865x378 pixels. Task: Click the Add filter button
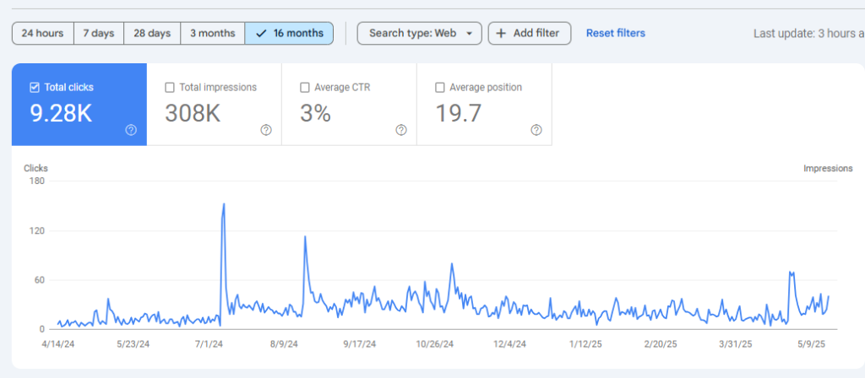(529, 33)
